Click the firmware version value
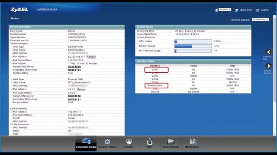 pyautogui.click(x=77, y=40)
